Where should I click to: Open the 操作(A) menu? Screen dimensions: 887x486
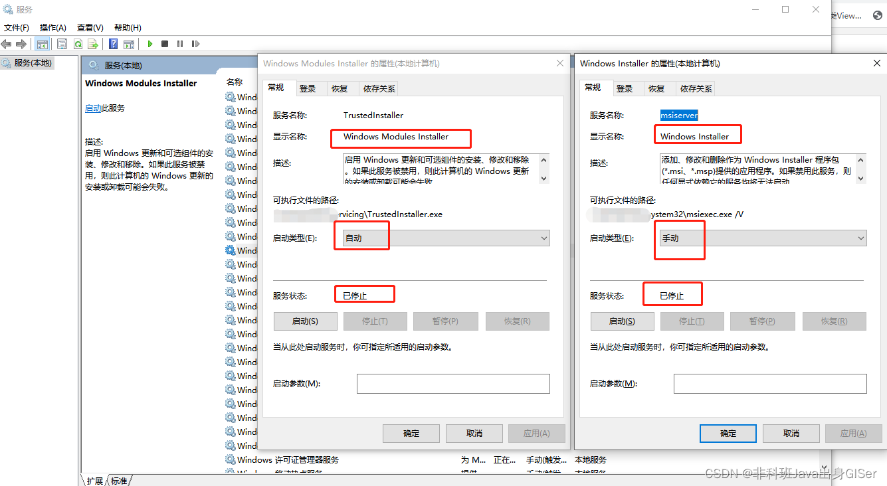pos(53,27)
